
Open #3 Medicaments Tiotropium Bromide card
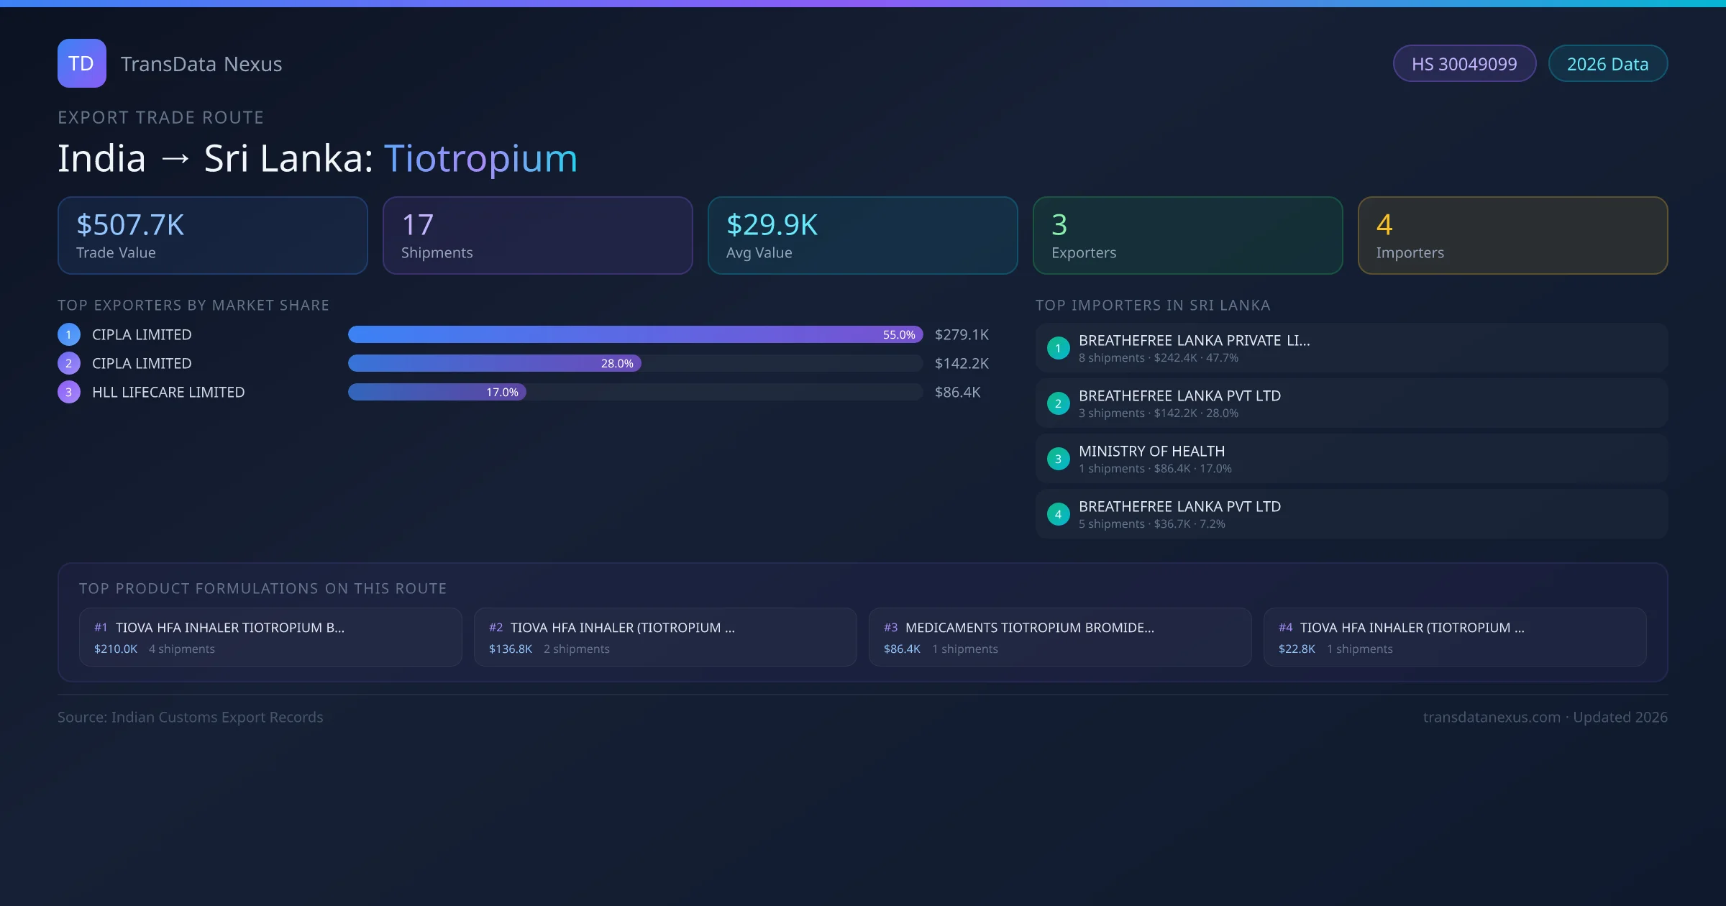[x=1059, y=637]
